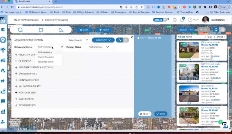Switch results to grid view
This screenshot has height=134, width=232.
(216, 30)
